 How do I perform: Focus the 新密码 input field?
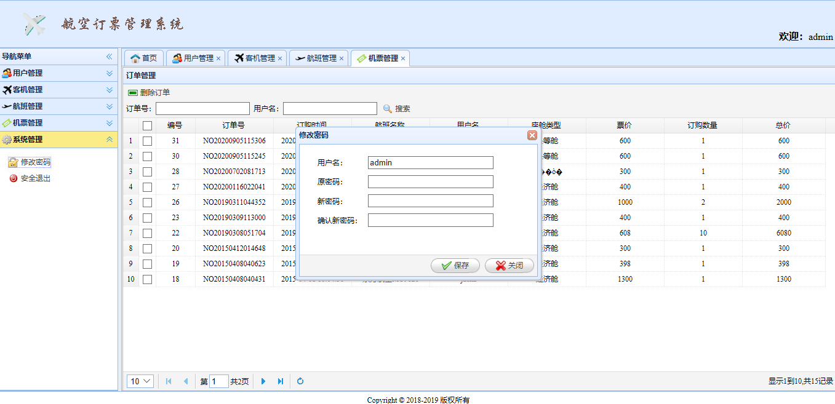[431, 201]
